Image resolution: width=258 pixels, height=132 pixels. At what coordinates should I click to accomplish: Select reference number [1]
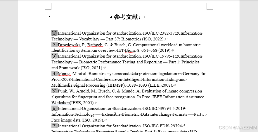pyautogui.click(x=54, y=33)
